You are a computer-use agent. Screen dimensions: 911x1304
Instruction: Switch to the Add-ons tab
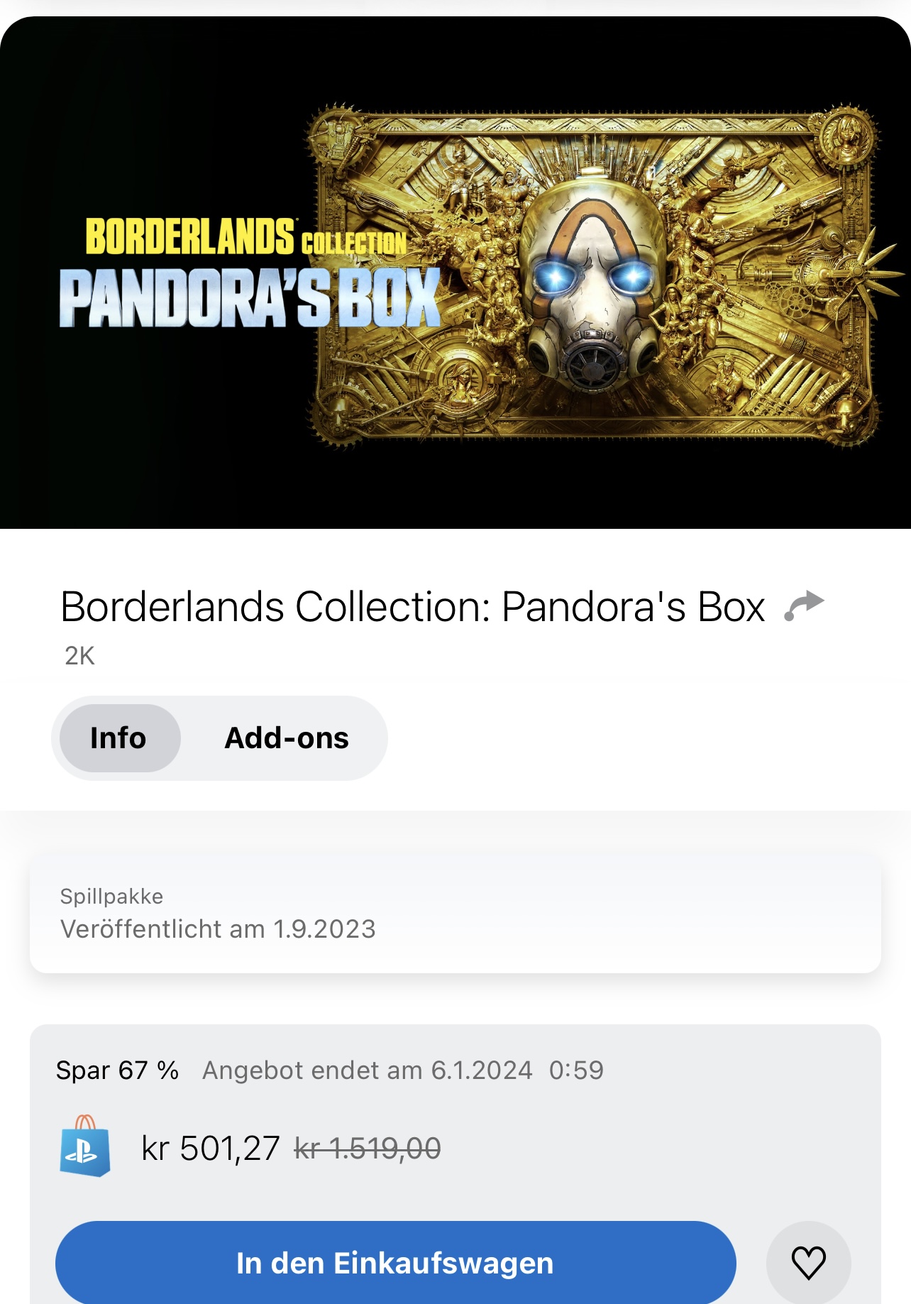pyautogui.click(x=287, y=738)
